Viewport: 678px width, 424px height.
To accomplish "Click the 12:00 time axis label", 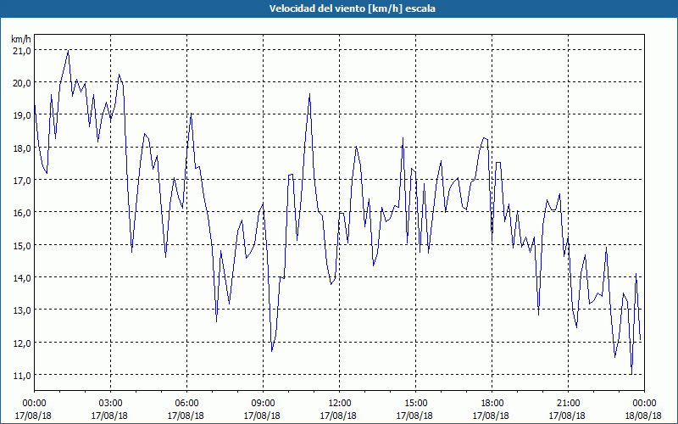I will [x=340, y=404].
